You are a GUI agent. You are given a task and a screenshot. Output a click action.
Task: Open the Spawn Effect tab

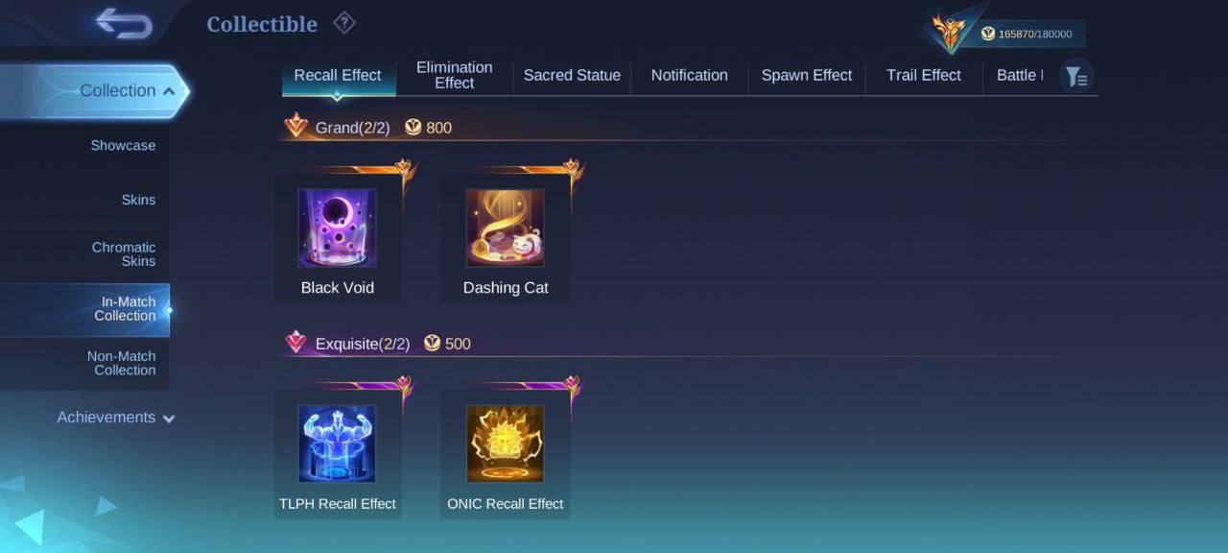pyautogui.click(x=807, y=75)
